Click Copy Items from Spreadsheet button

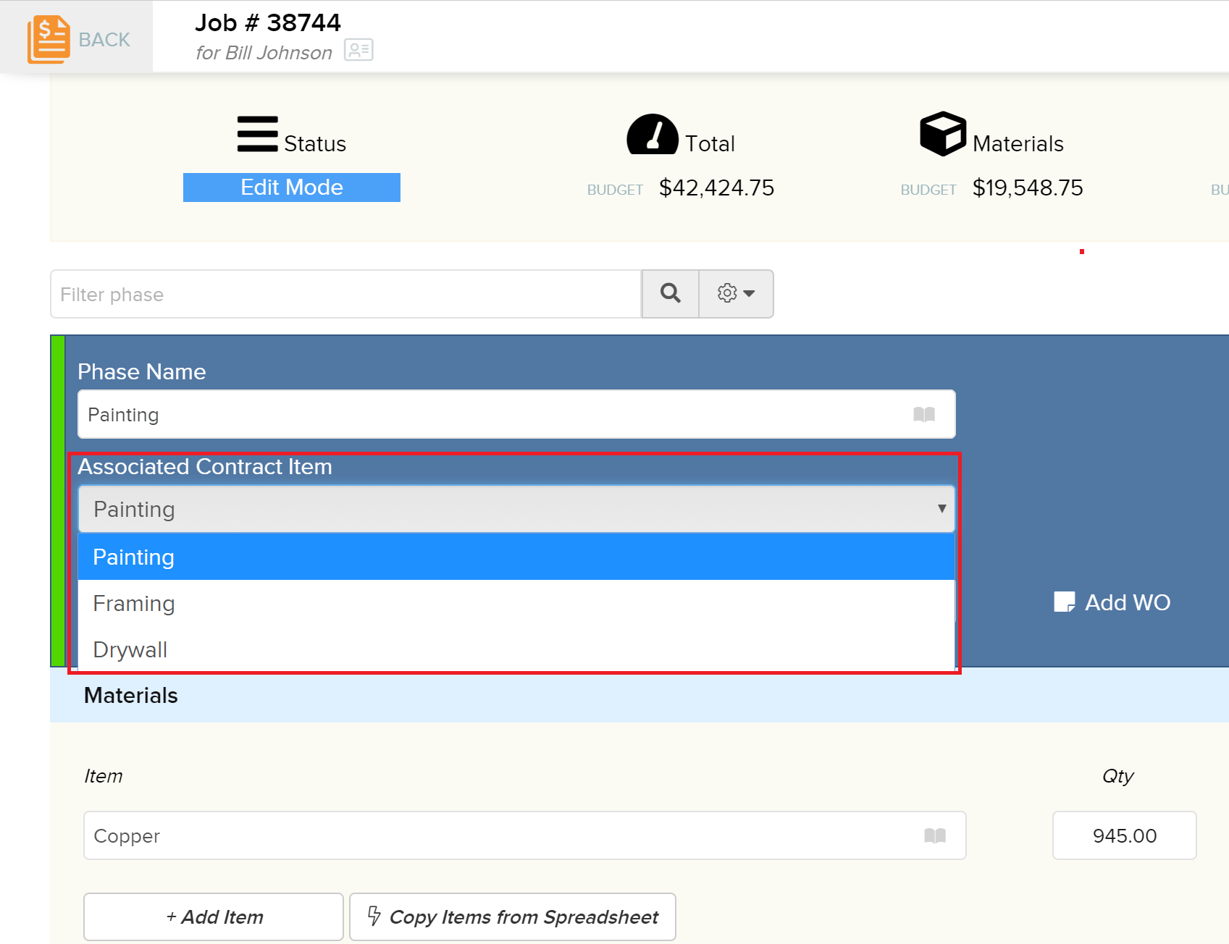click(513, 916)
